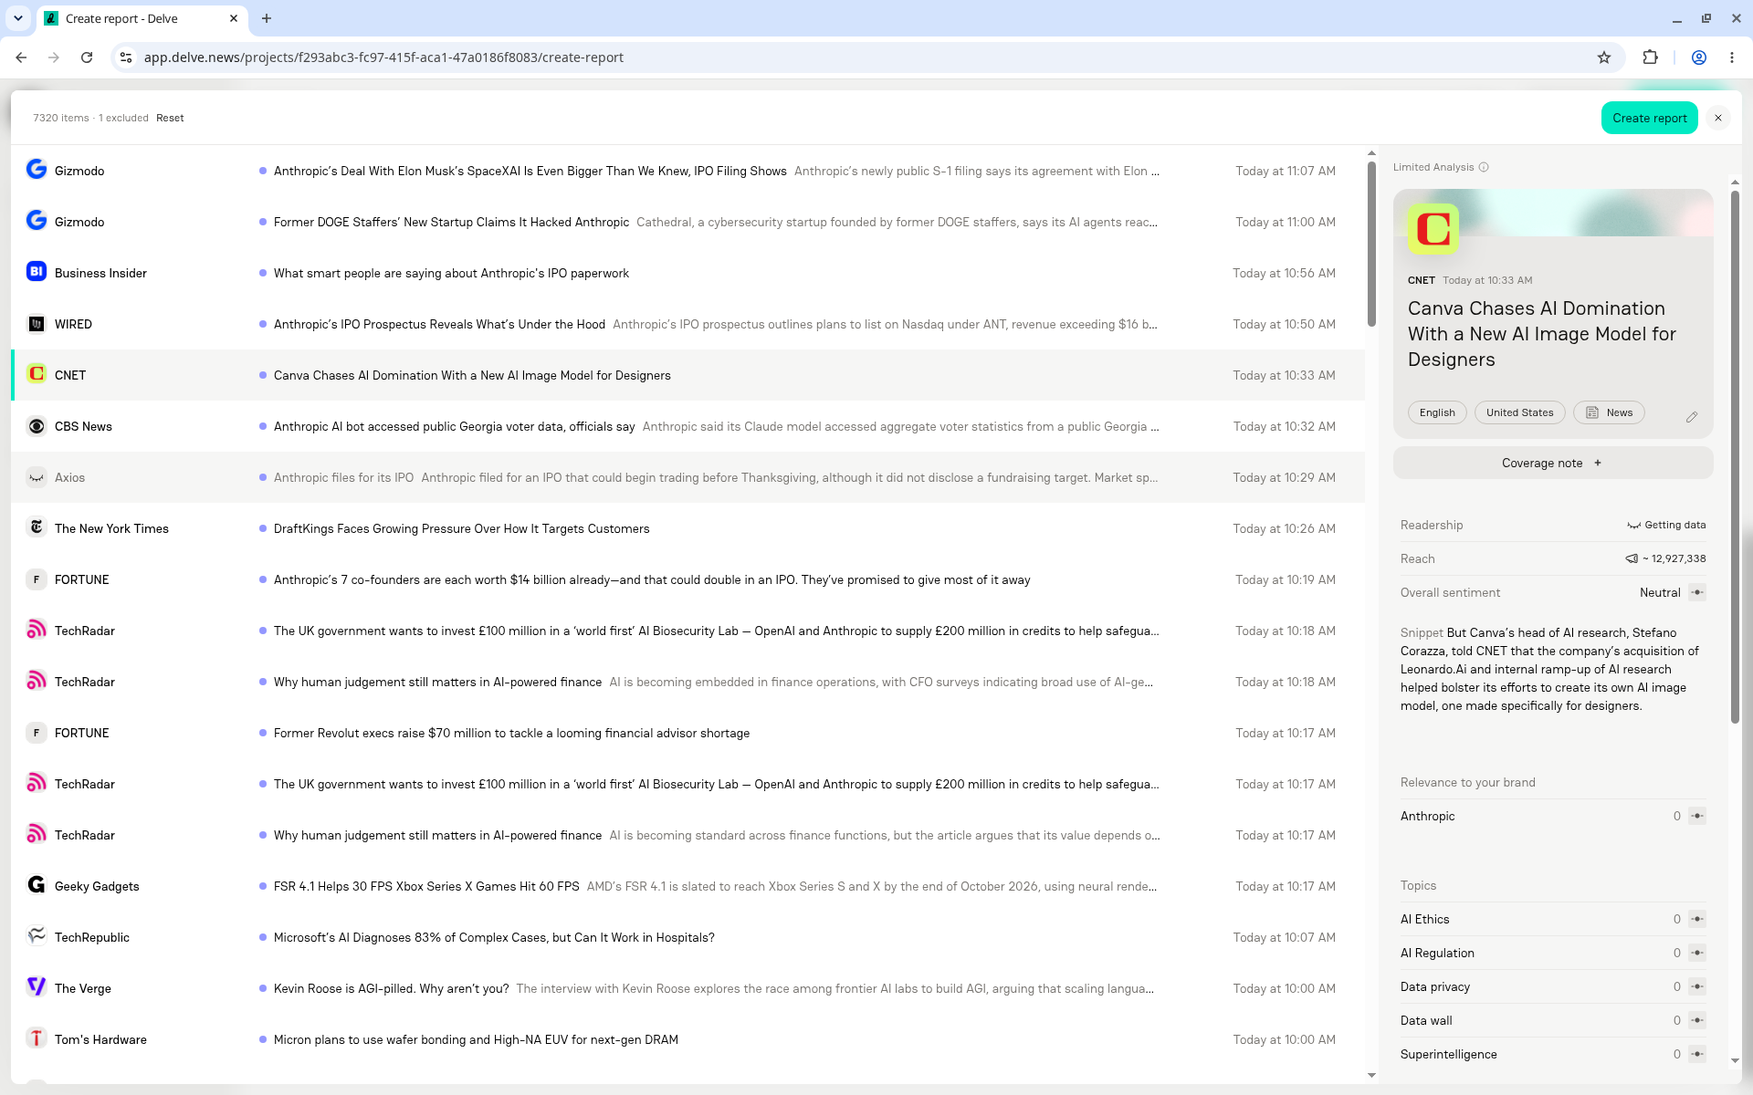Click the TechRepublic source icon
Image resolution: width=1753 pixels, height=1095 pixels.
[x=37, y=935]
